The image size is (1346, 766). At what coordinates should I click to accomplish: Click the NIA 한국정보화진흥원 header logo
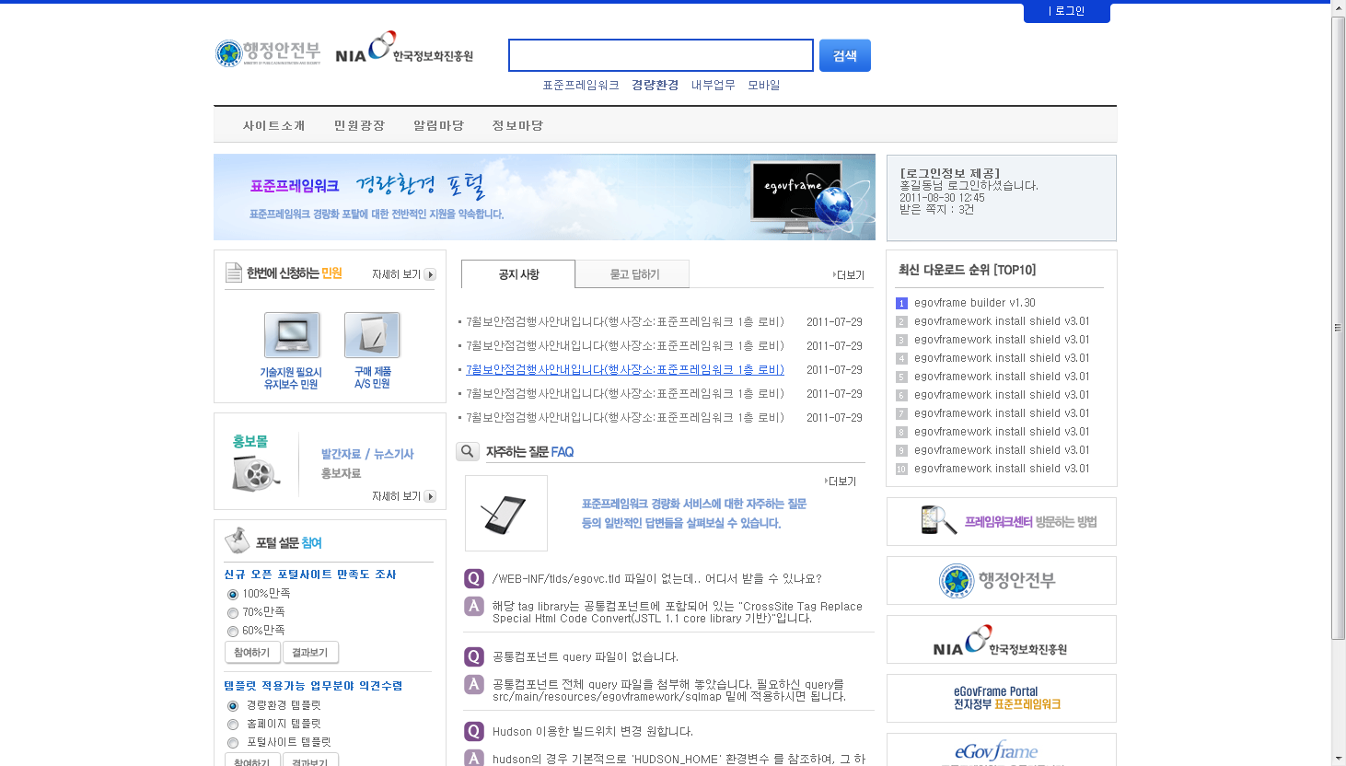(x=404, y=50)
